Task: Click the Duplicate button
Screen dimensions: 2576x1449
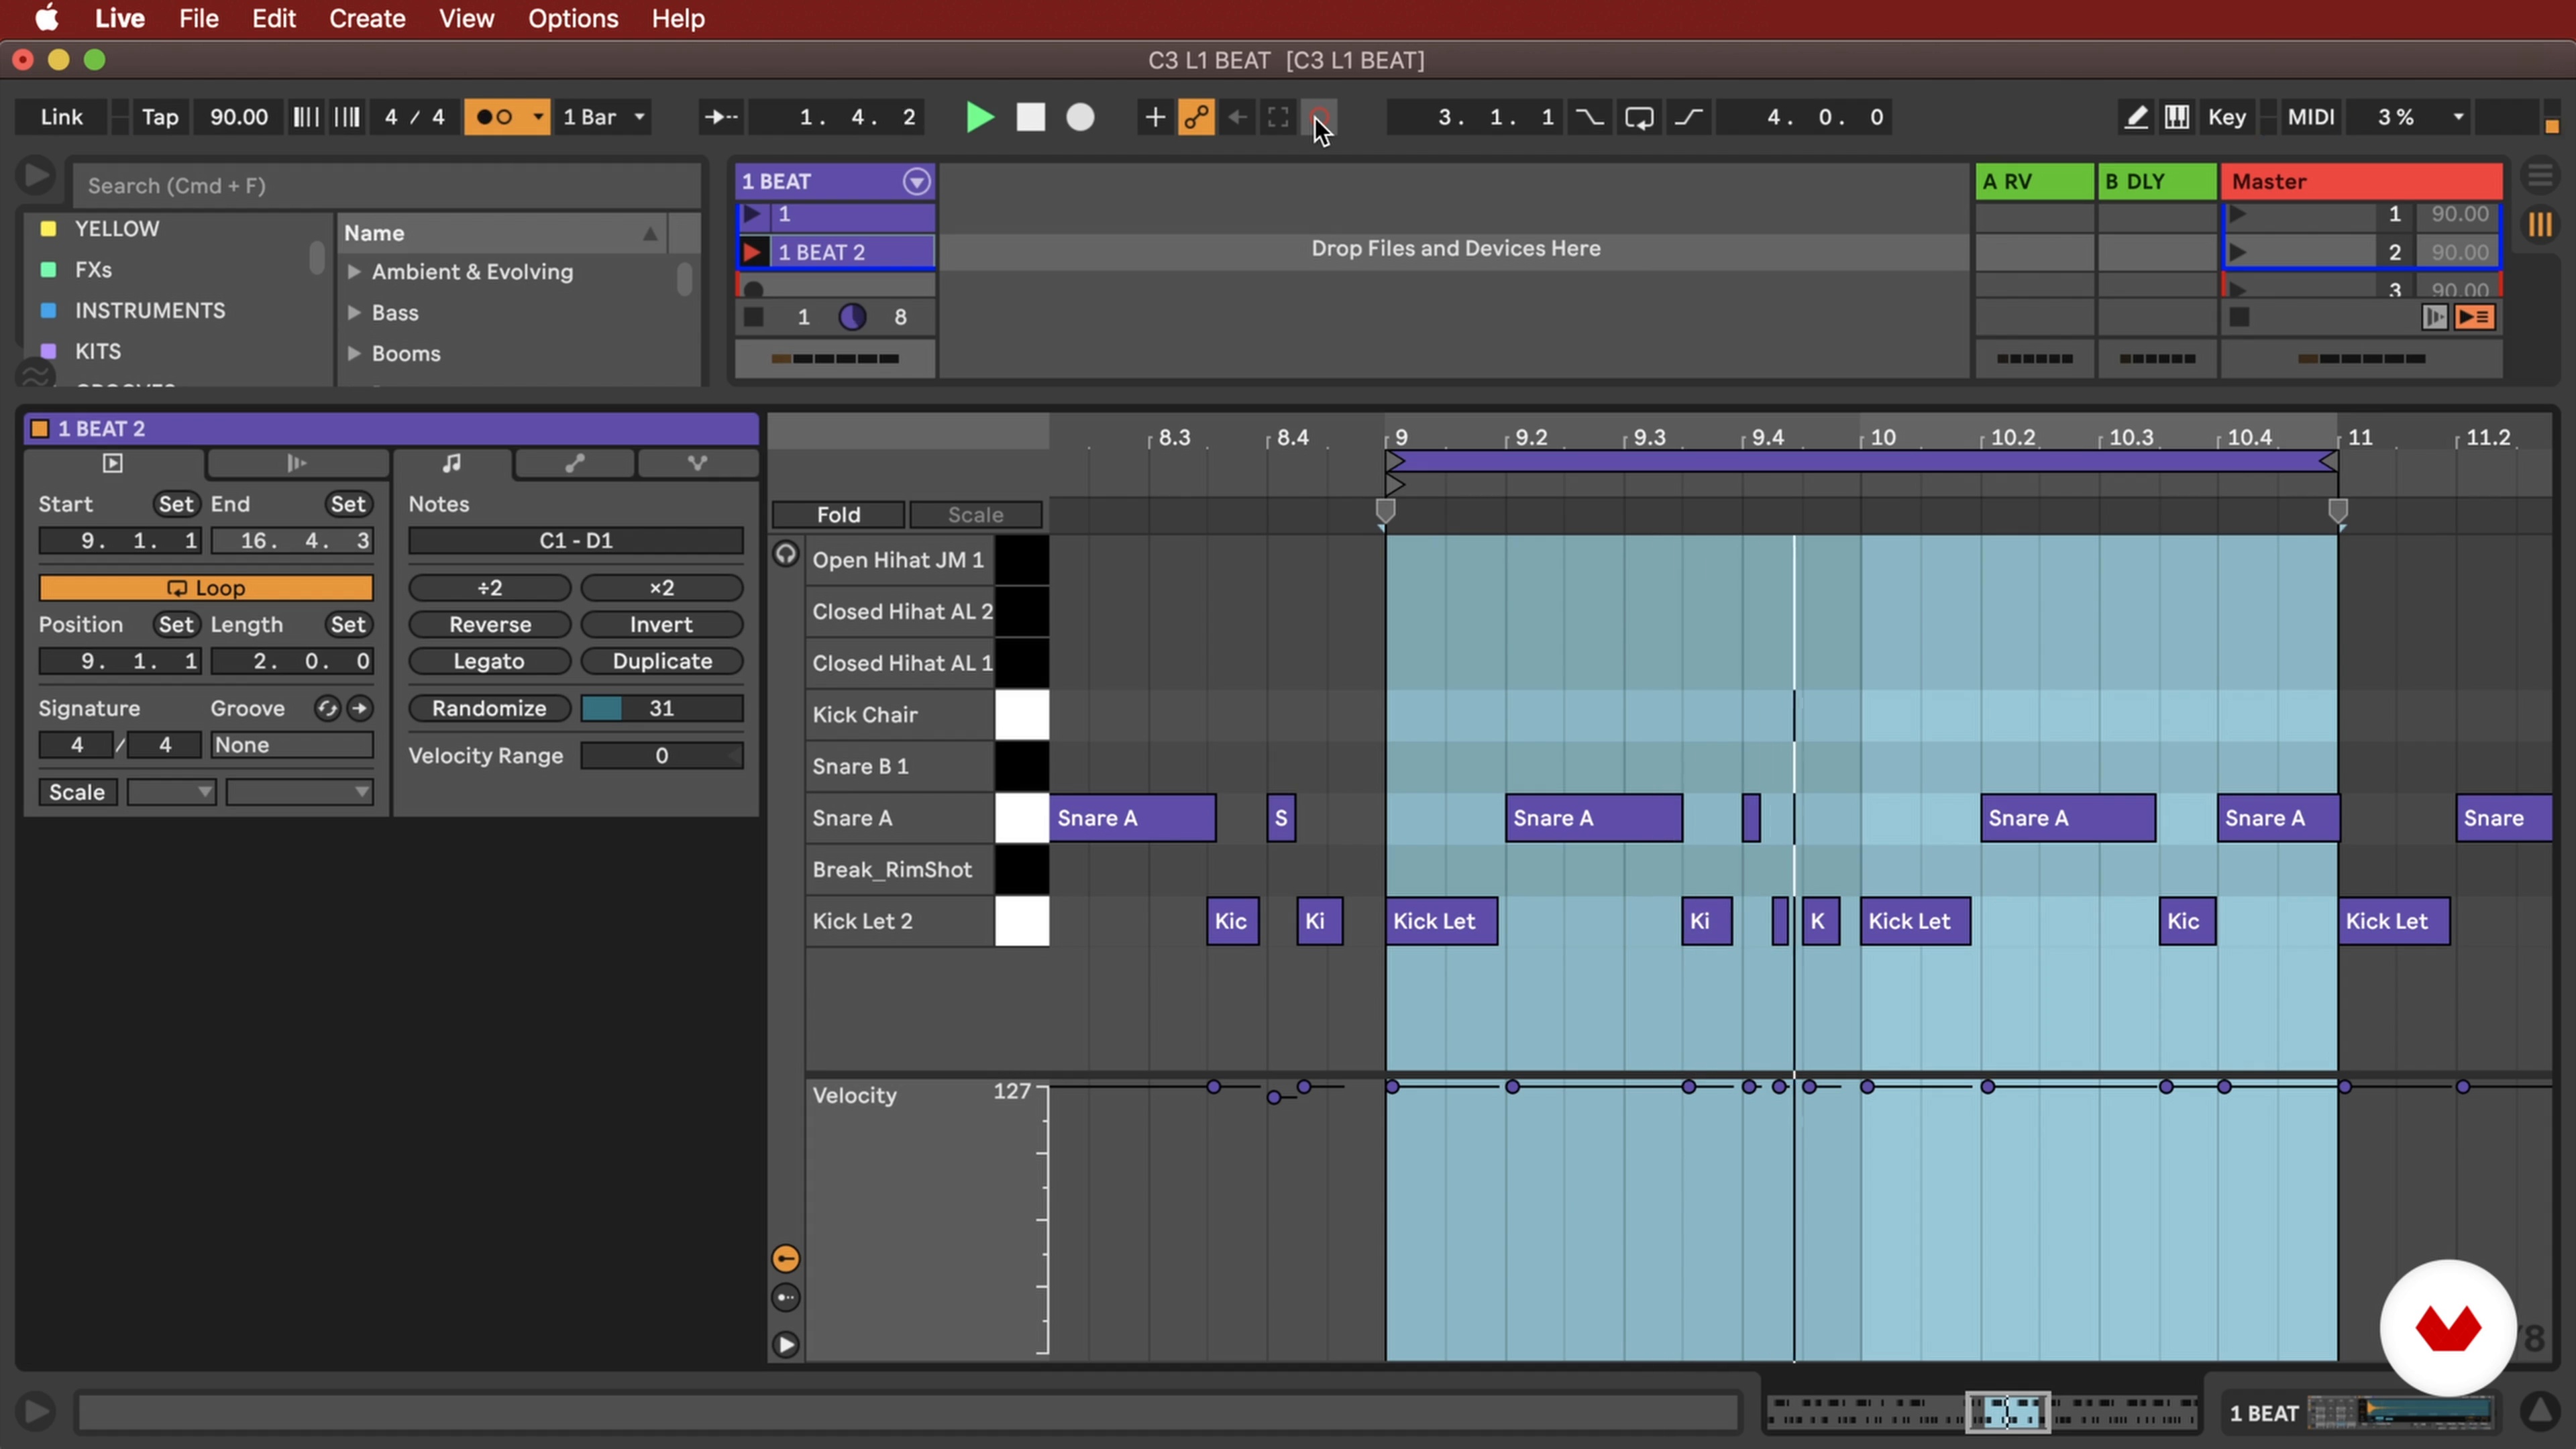Action: [662, 661]
